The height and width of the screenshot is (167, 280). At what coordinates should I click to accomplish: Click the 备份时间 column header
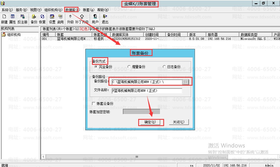click(176, 35)
